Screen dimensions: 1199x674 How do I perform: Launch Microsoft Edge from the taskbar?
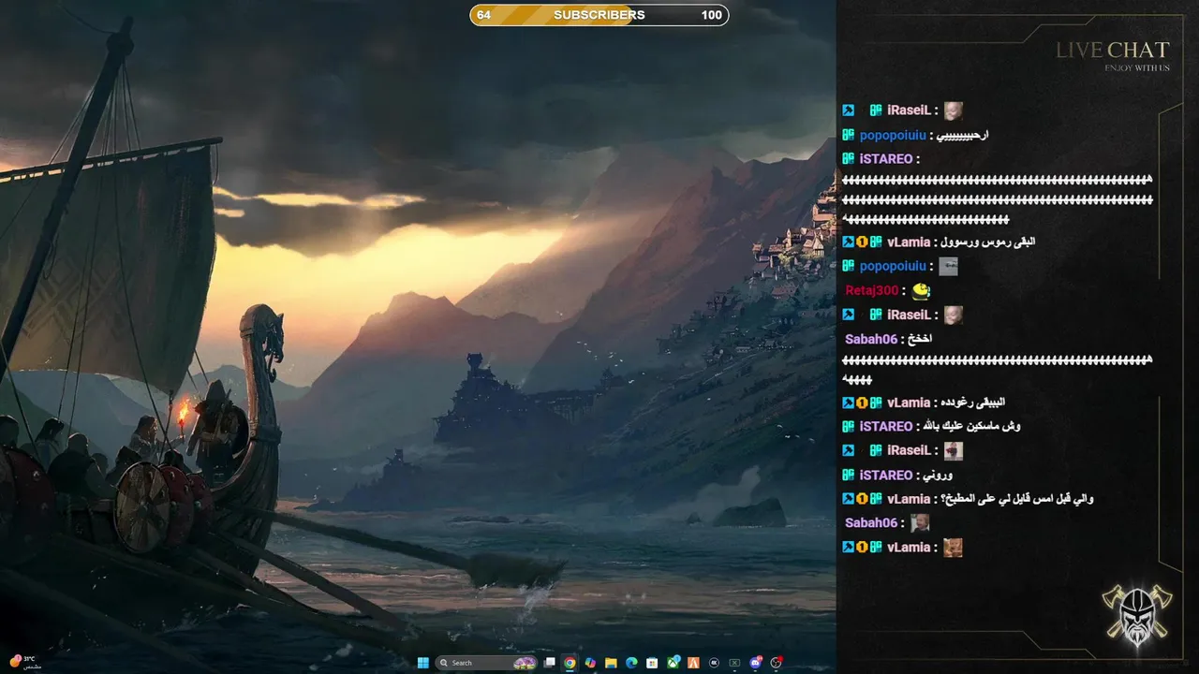pos(631,663)
